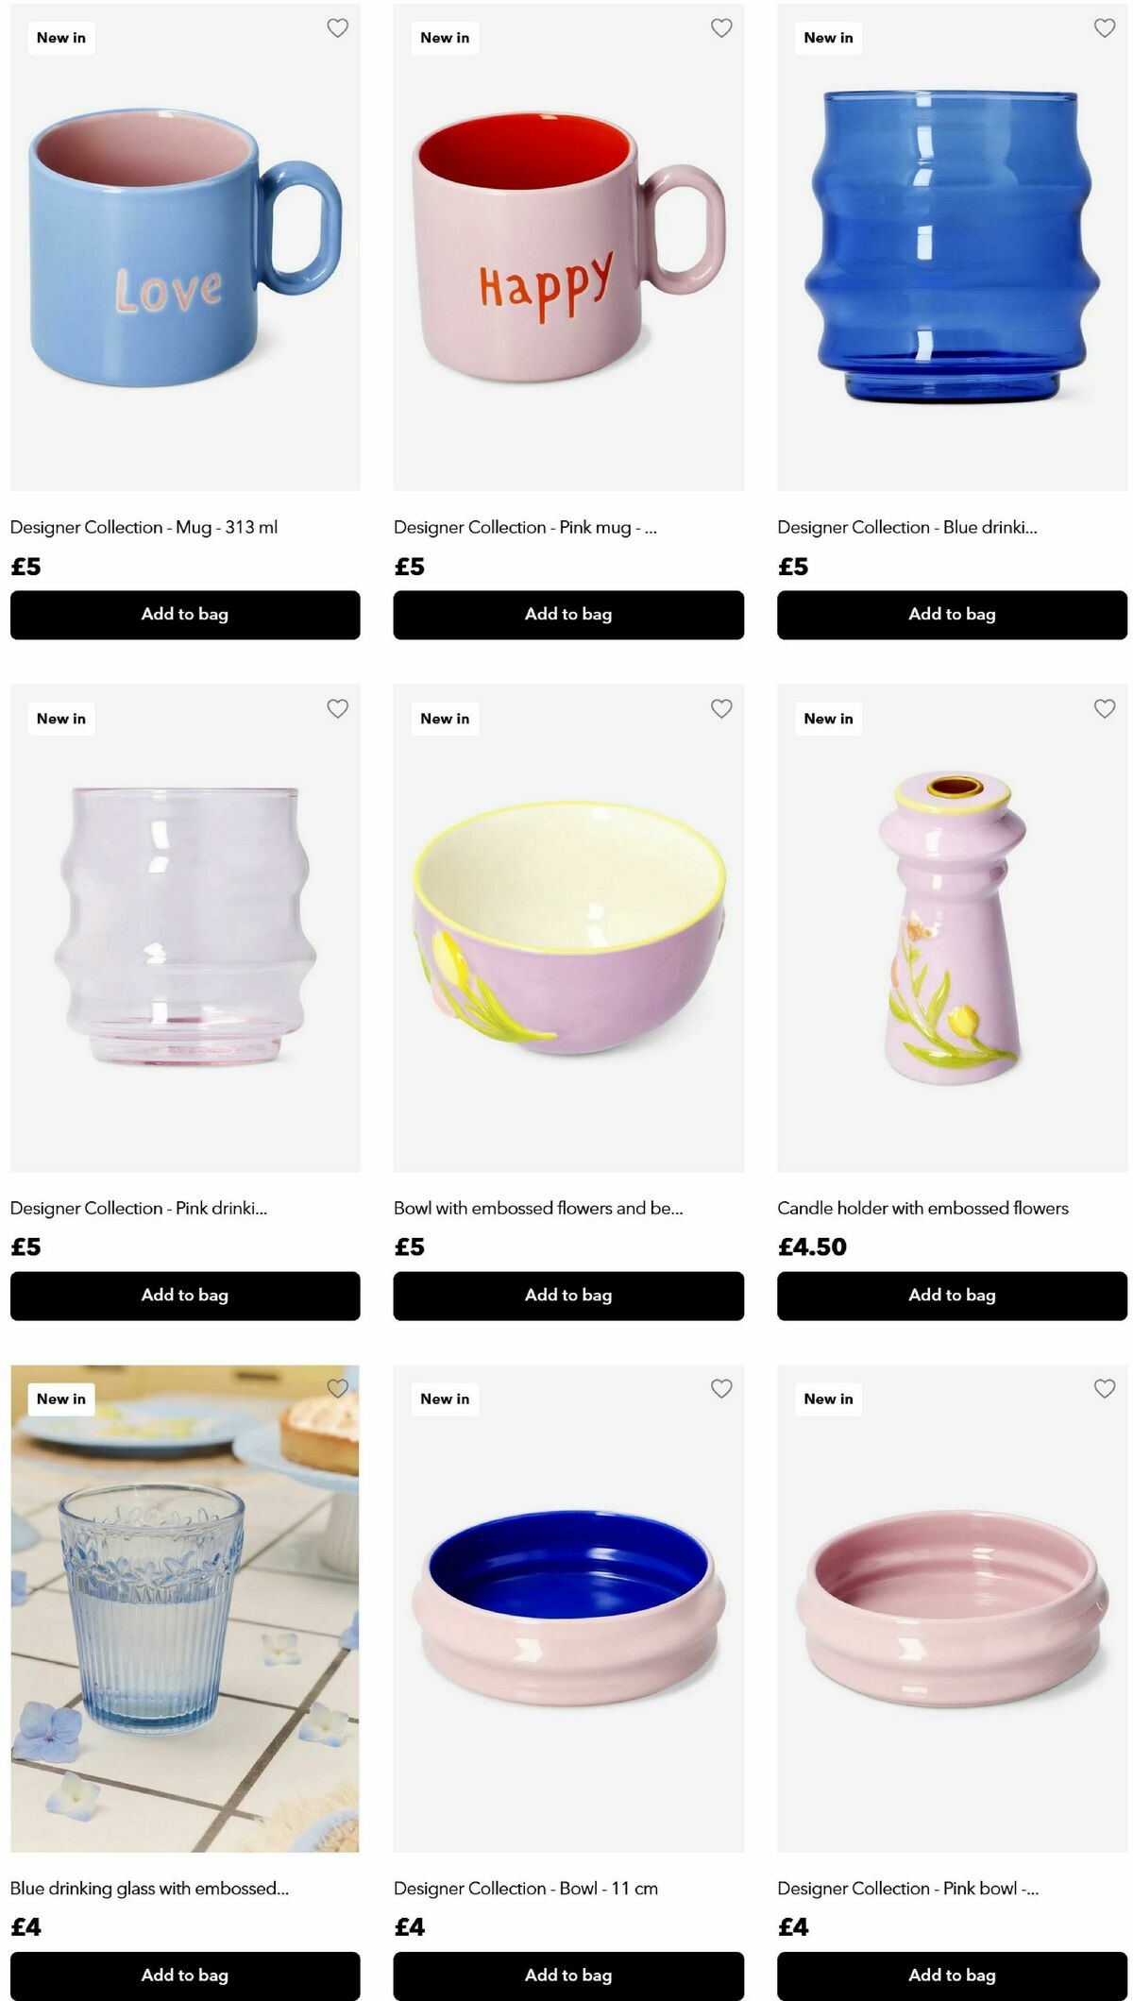Add candle holder priced £4.50 to bag
The width and height of the screenshot is (1133, 2001).
click(x=952, y=1296)
